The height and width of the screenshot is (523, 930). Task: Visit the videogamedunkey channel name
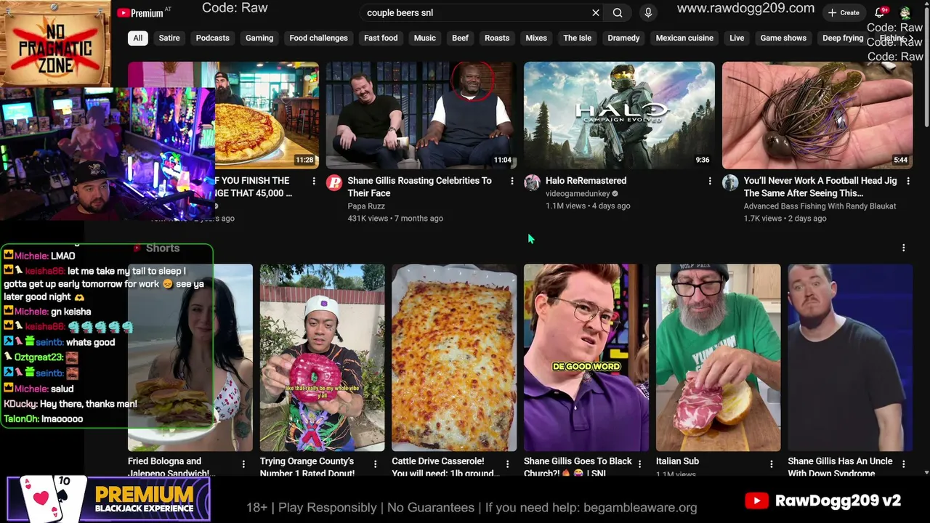[x=578, y=194]
